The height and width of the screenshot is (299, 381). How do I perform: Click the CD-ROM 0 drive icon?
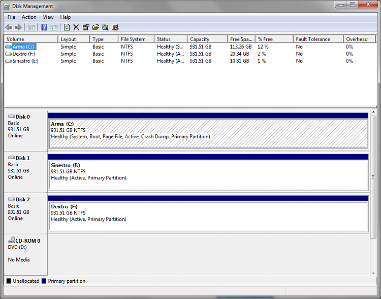tap(11, 240)
